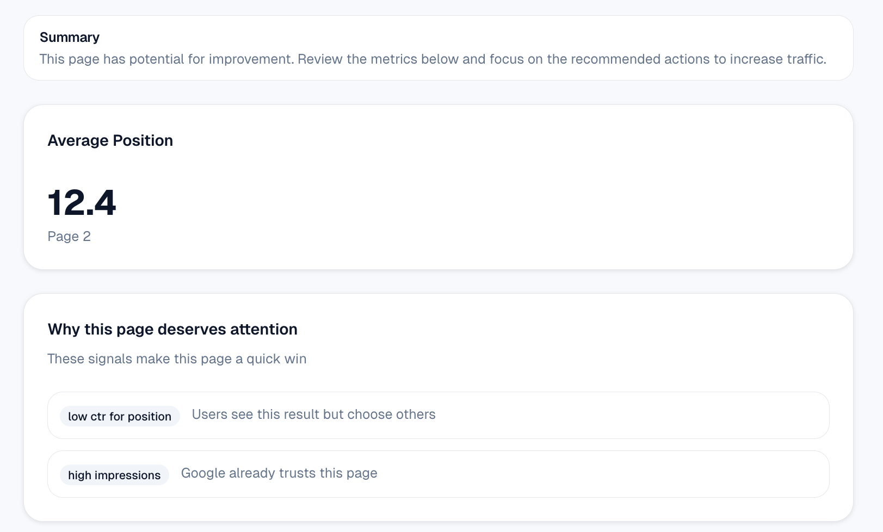Click "These signals make this page" subtitle
The image size is (883, 532).
[x=140, y=359]
